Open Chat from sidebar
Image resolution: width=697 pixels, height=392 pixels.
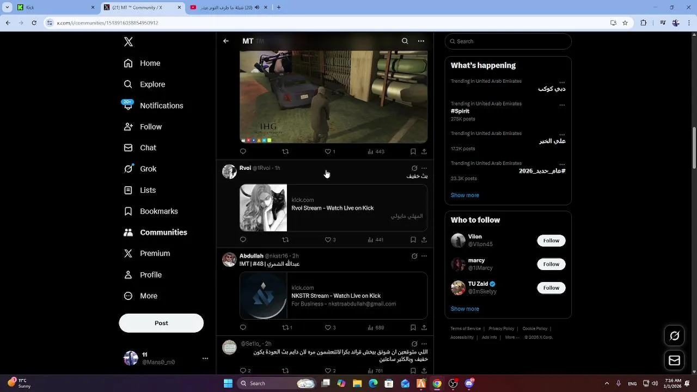140,148
